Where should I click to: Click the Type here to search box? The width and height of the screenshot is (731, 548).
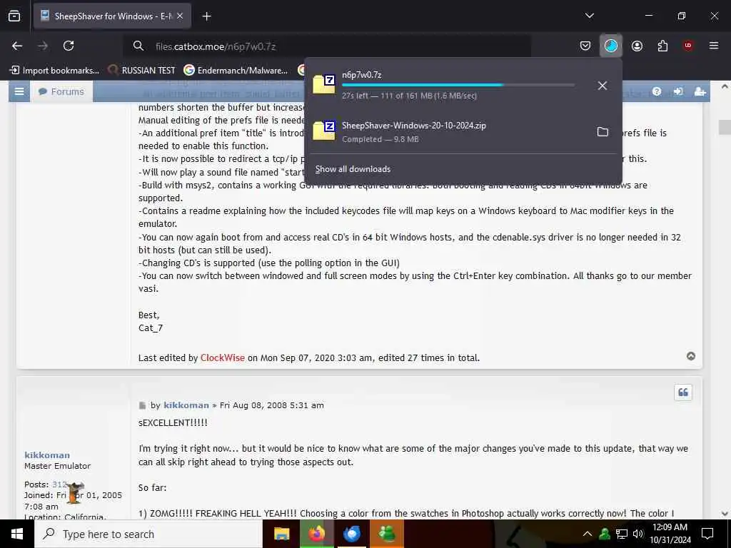pos(148,534)
